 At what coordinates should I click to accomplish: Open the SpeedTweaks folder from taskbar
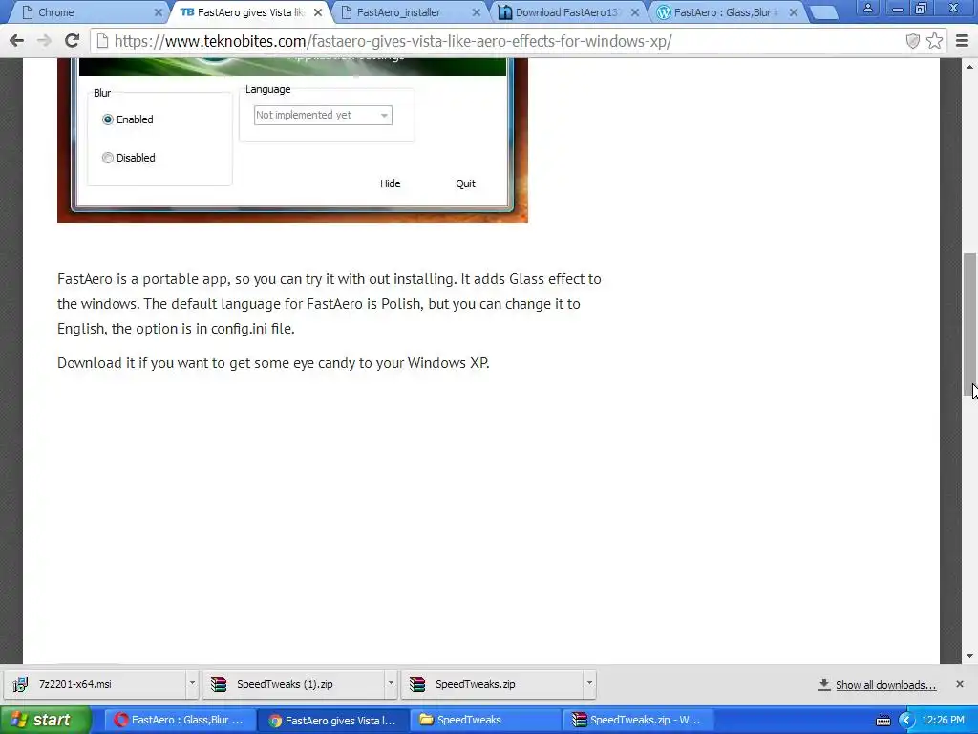tap(488, 721)
